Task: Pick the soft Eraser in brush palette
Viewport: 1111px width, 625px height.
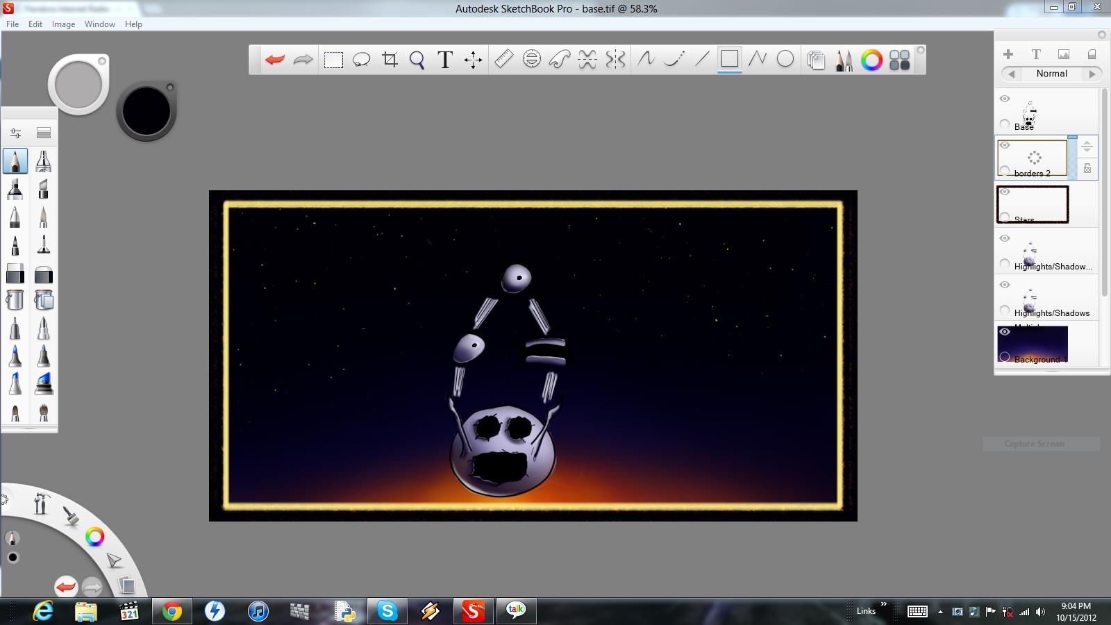Action: click(43, 274)
